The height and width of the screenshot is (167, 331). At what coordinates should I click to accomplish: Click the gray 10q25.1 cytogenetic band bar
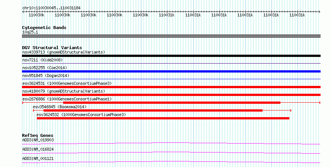click(x=171, y=36)
